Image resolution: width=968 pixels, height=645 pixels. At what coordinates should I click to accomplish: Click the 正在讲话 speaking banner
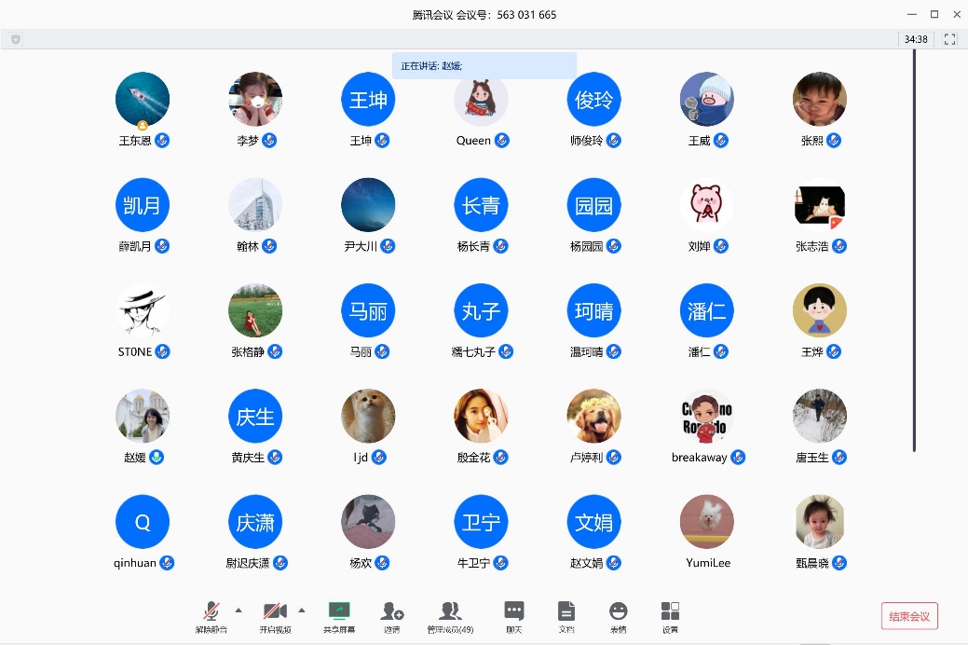coord(484,65)
